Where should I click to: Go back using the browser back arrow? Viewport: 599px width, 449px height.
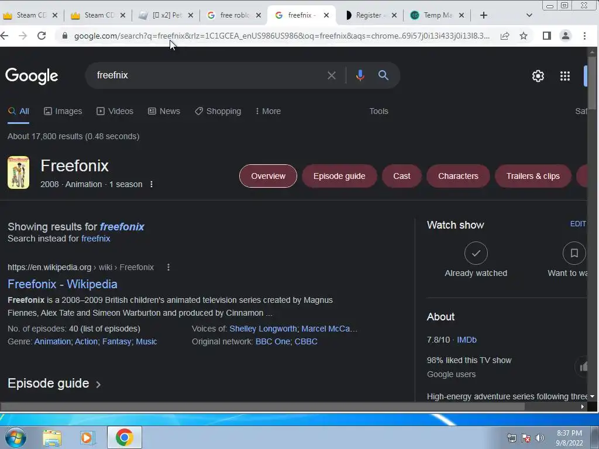coord(4,36)
